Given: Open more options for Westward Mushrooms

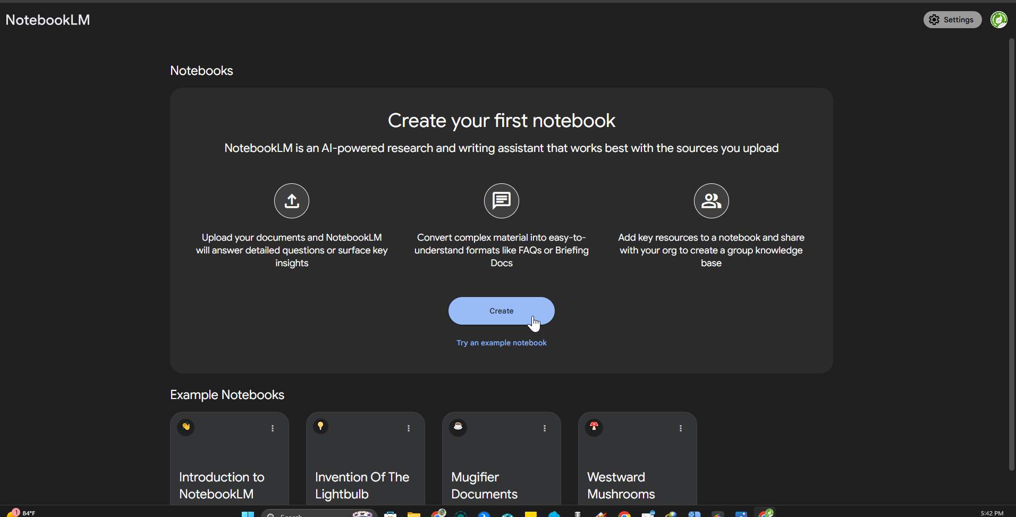Looking at the screenshot, I should 681,428.
